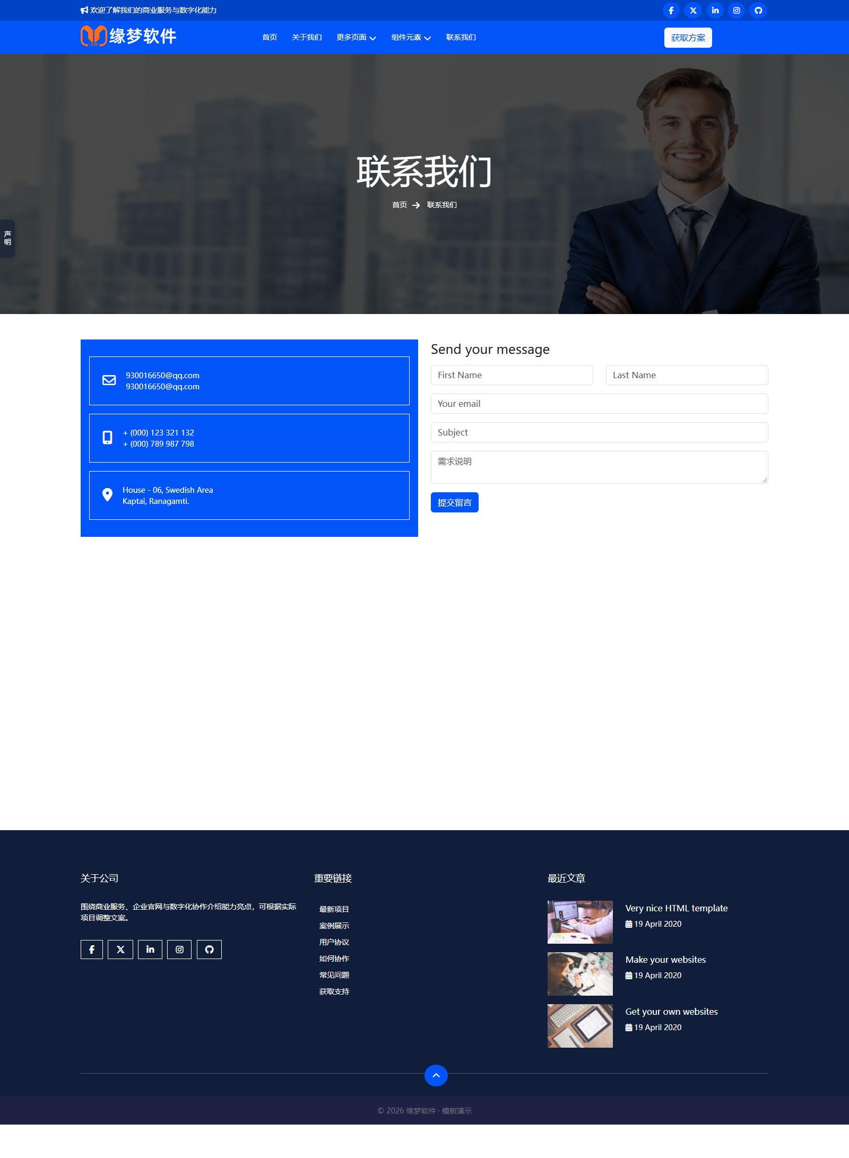The height and width of the screenshot is (1158, 849).
Task: Open X (Twitter) icon in top bar
Action: [x=693, y=10]
